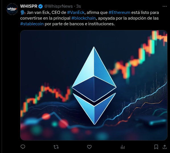Open the #Ethereum hashtag
Screen dimensions: 170x153
[119, 12]
